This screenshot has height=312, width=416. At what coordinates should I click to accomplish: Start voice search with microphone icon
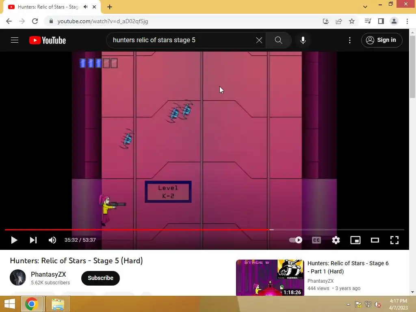click(x=303, y=40)
